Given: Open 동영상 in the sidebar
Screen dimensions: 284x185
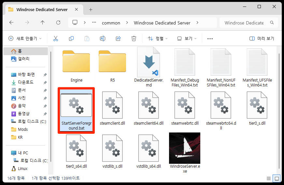Looking at the screenshot, I should click(x=25, y=114).
